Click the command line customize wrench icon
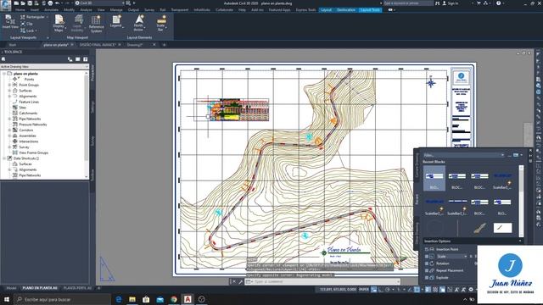The image size is (543, 305). (x=241, y=282)
